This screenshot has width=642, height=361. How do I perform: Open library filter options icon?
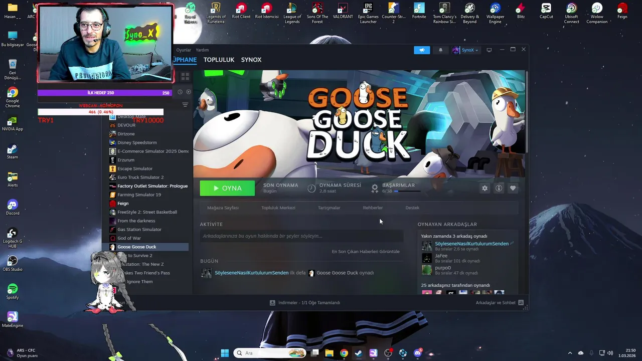click(185, 105)
